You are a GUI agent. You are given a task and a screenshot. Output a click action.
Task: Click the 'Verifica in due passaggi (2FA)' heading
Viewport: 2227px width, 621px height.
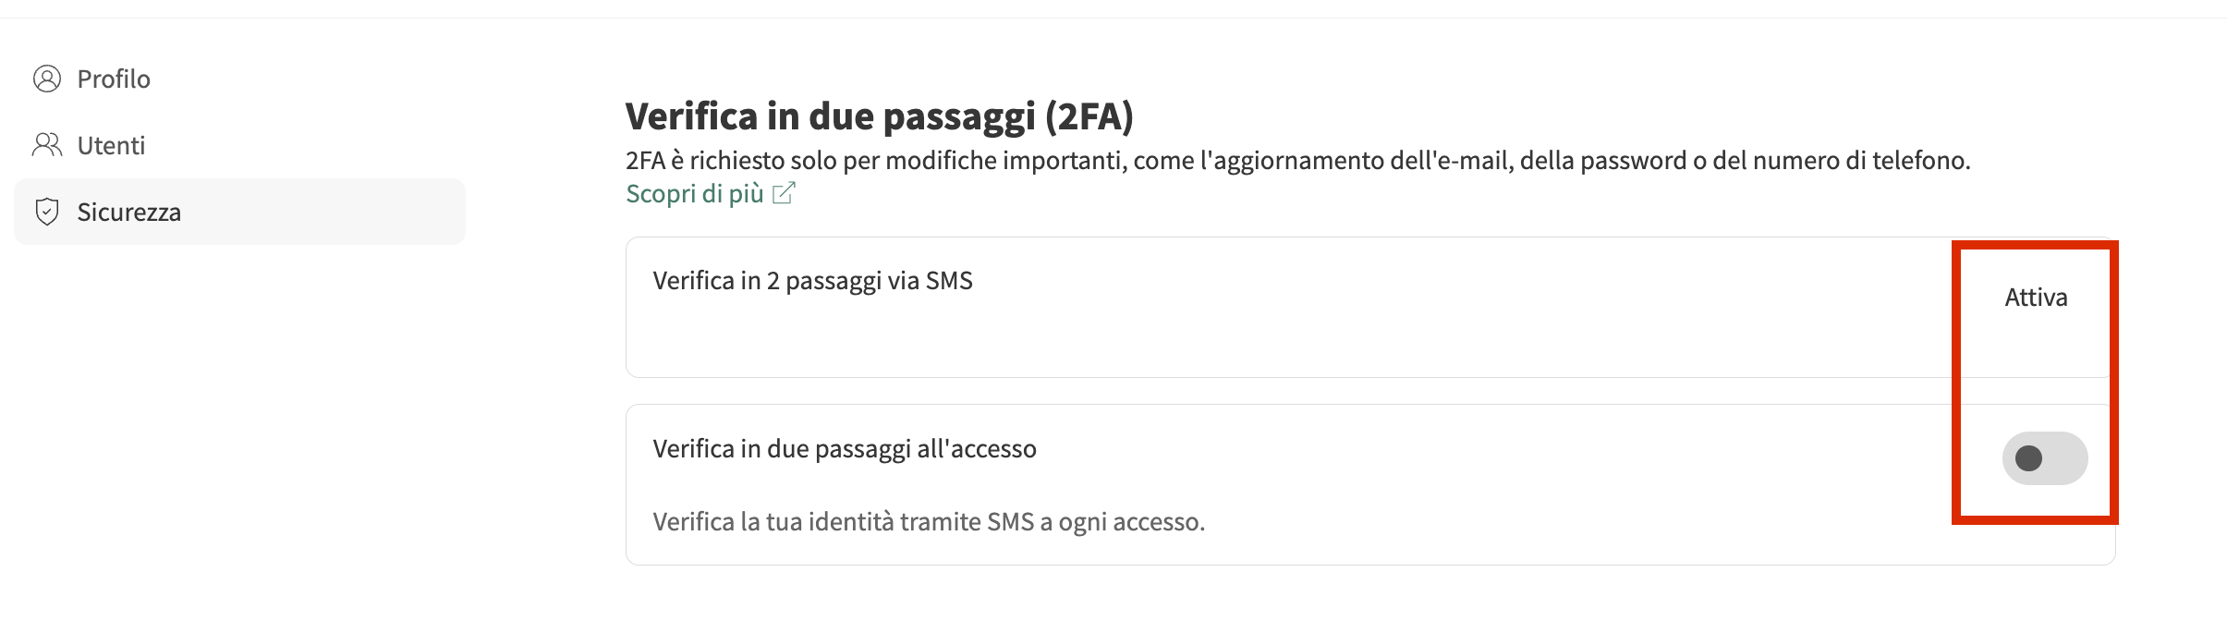(x=879, y=116)
